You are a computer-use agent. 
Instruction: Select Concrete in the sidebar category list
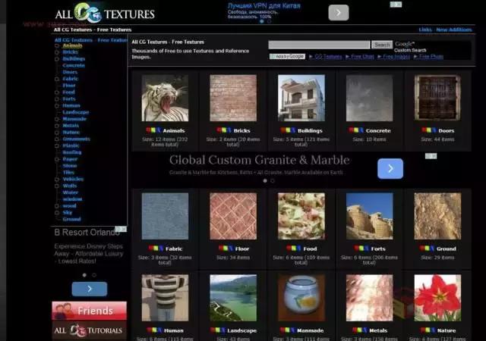pyautogui.click(x=74, y=65)
